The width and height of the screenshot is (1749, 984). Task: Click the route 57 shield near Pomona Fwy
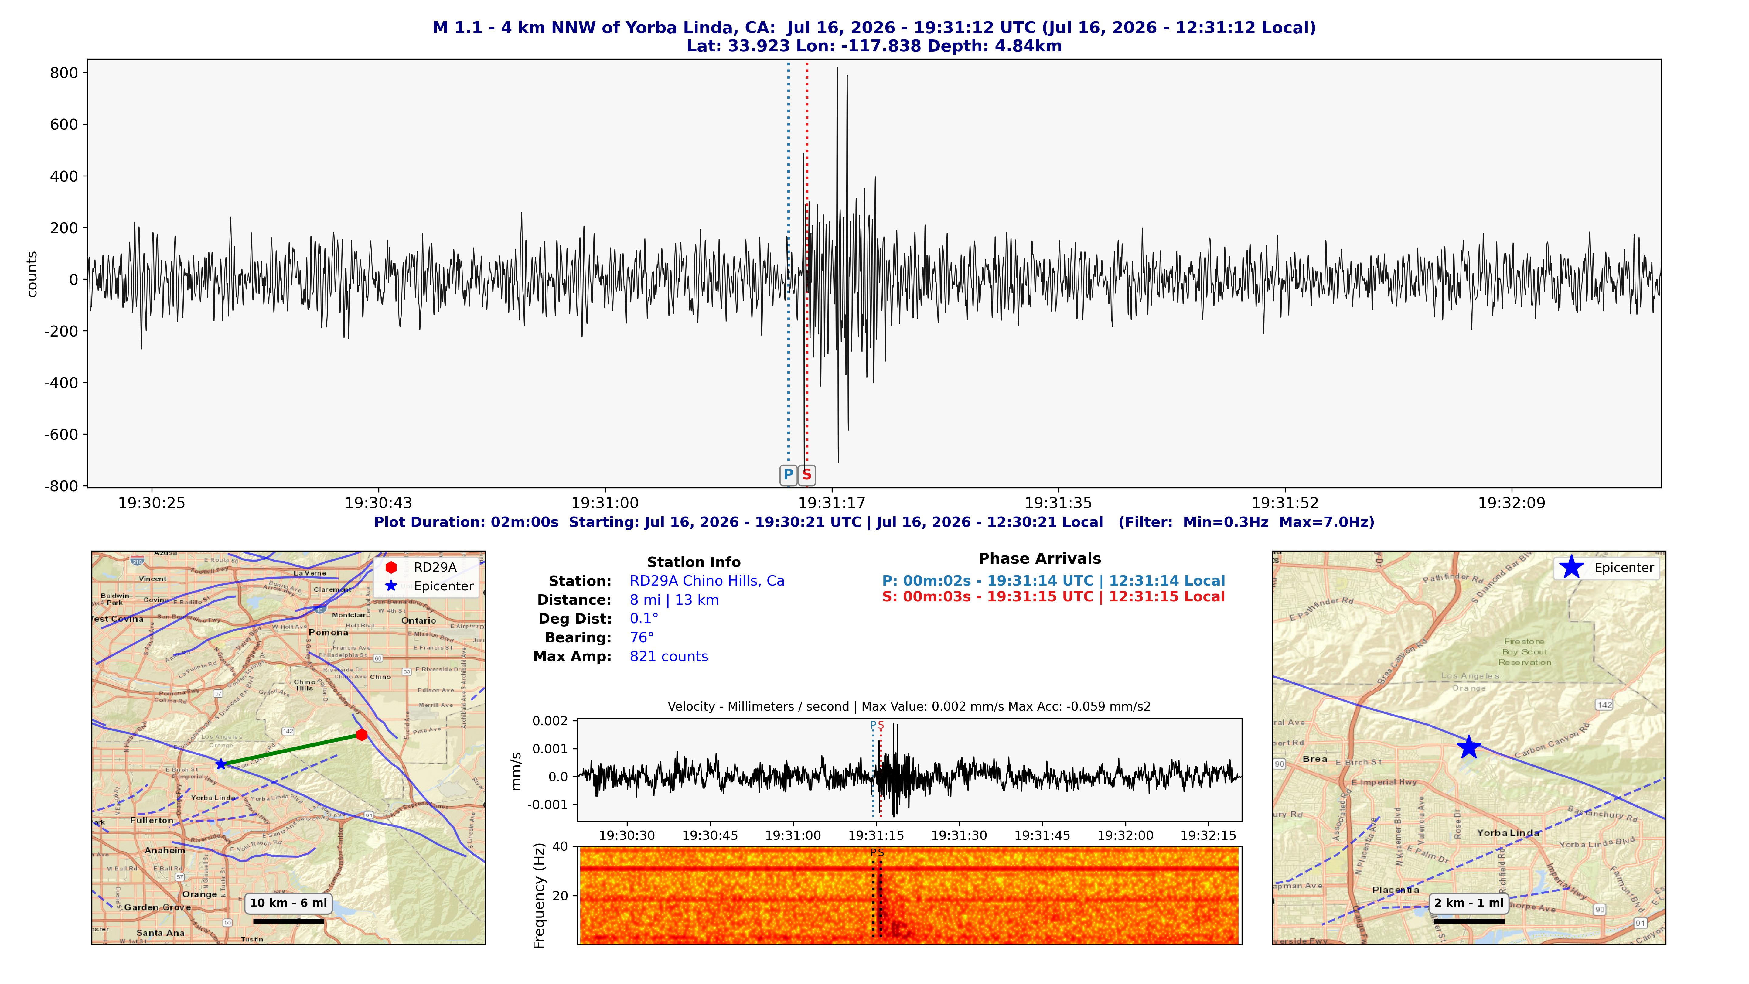[218, 693]
